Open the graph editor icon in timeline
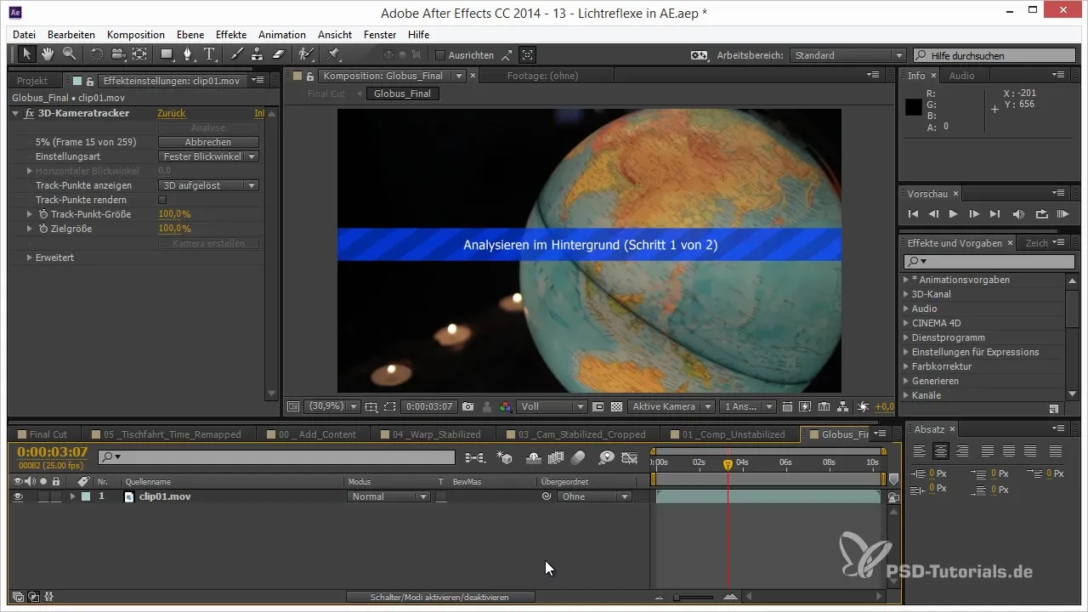Screen dimensions: 1088x612 coord(630,457)
